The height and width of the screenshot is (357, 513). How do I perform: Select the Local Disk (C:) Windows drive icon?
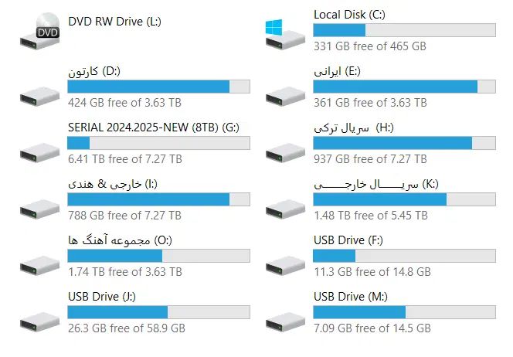click(285, 35)
